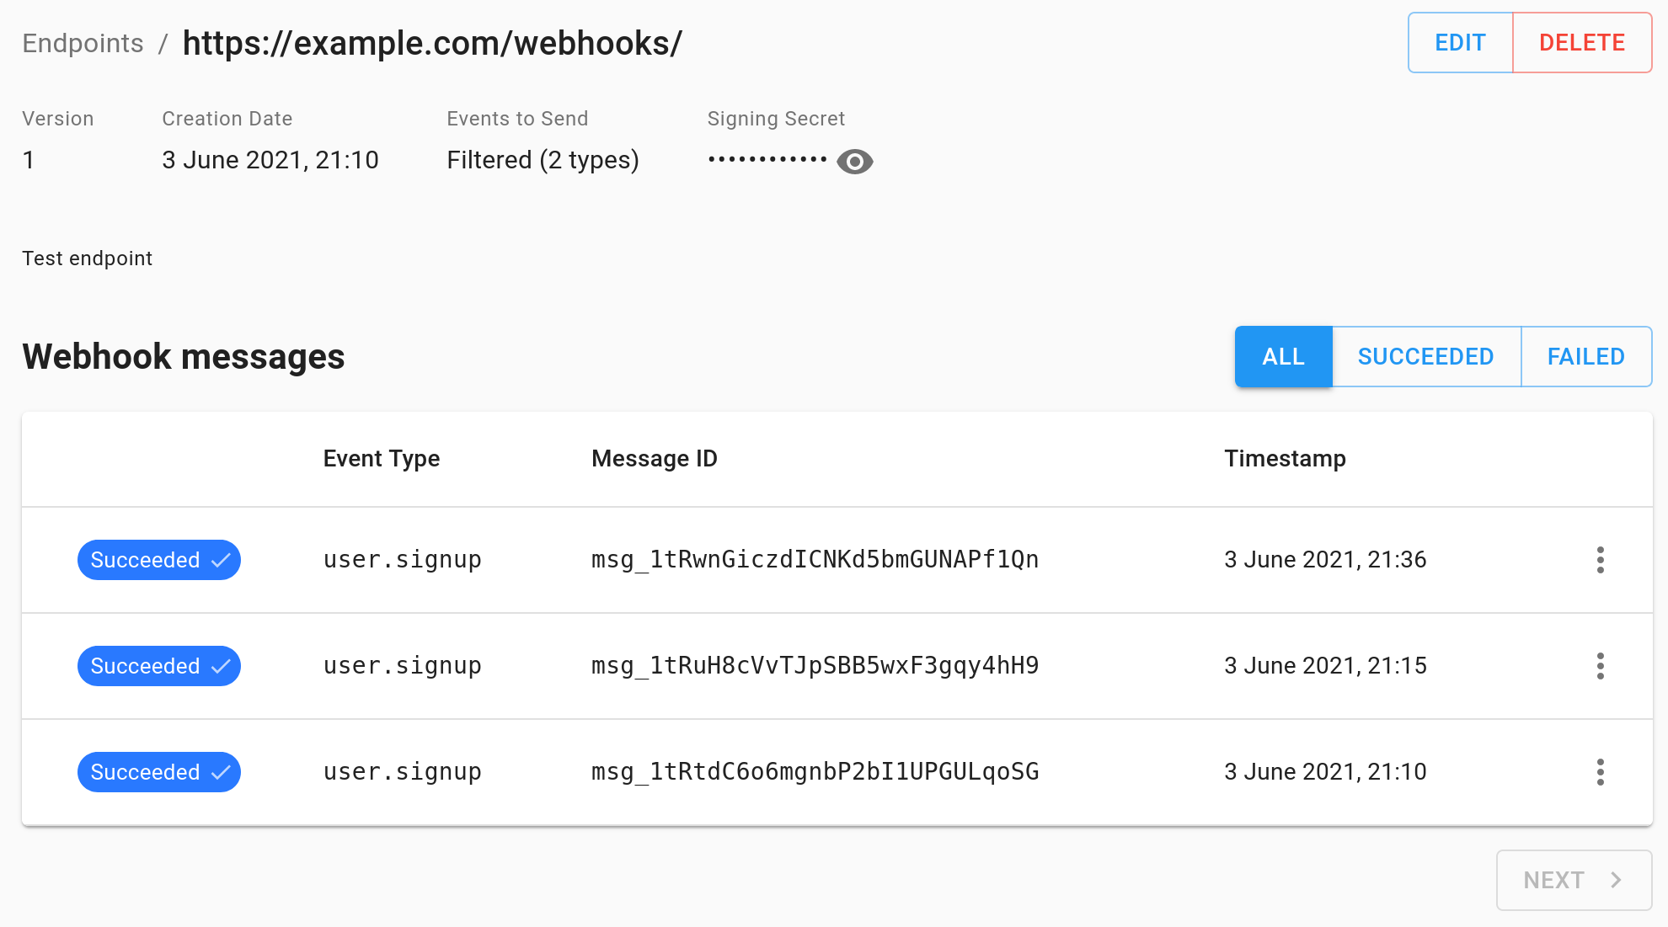This screenshot has height=927, width=1668.
Task: Open options menu for 21:15 message
Action: (1600, 666)
